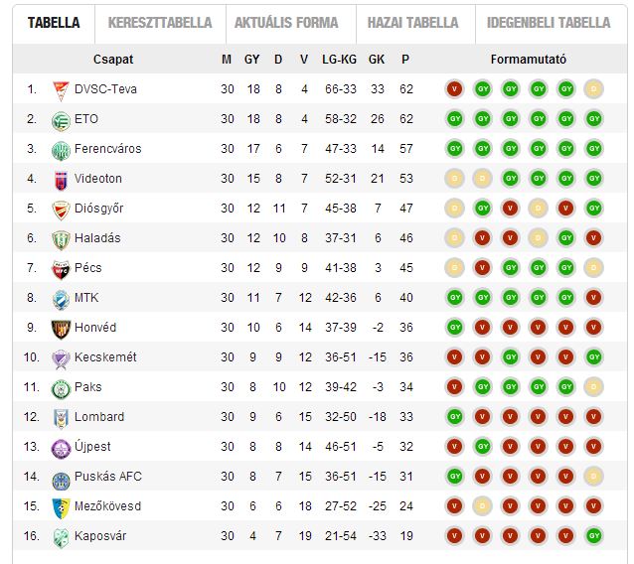
Task: Click DVSC-Teva's first red V form indicator
Action: (454, 89)
